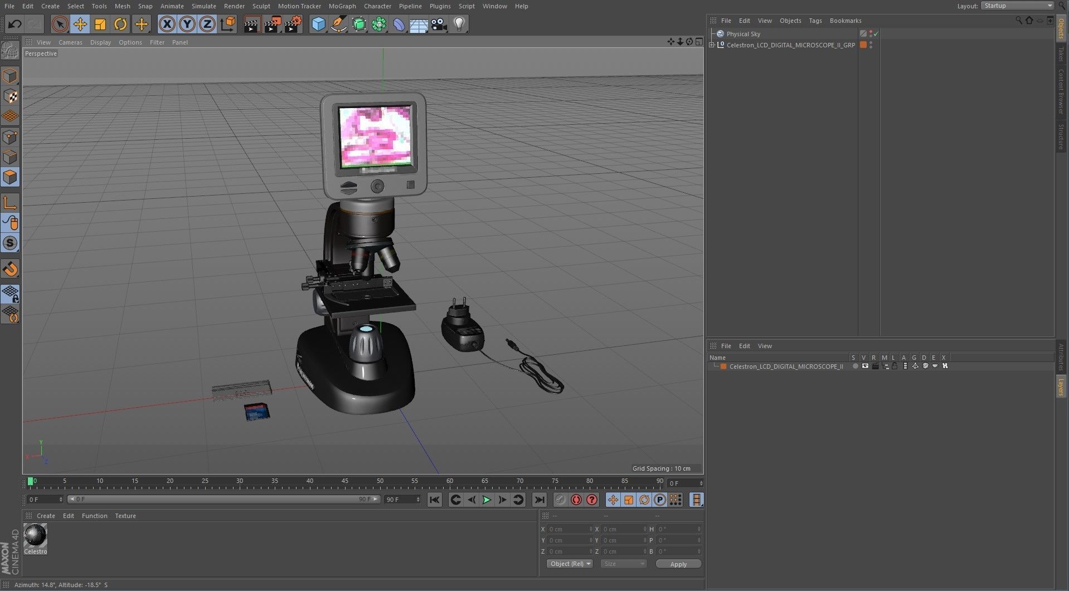The image size is (1069, 591).
Task: Switch to Texture mode
Action: [10, 96]
